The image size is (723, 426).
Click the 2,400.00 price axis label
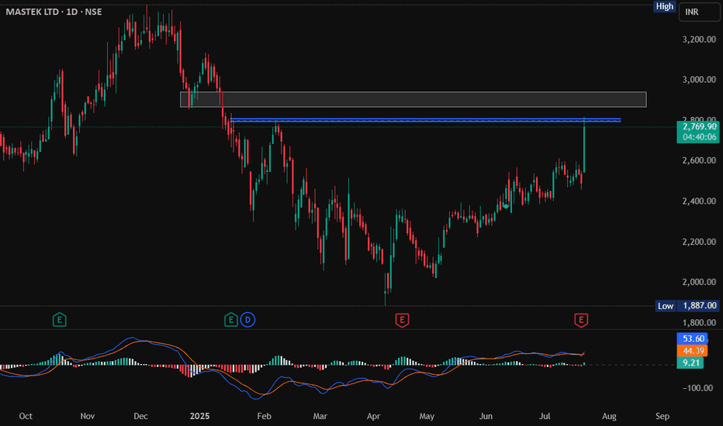[x=699, y=201]
